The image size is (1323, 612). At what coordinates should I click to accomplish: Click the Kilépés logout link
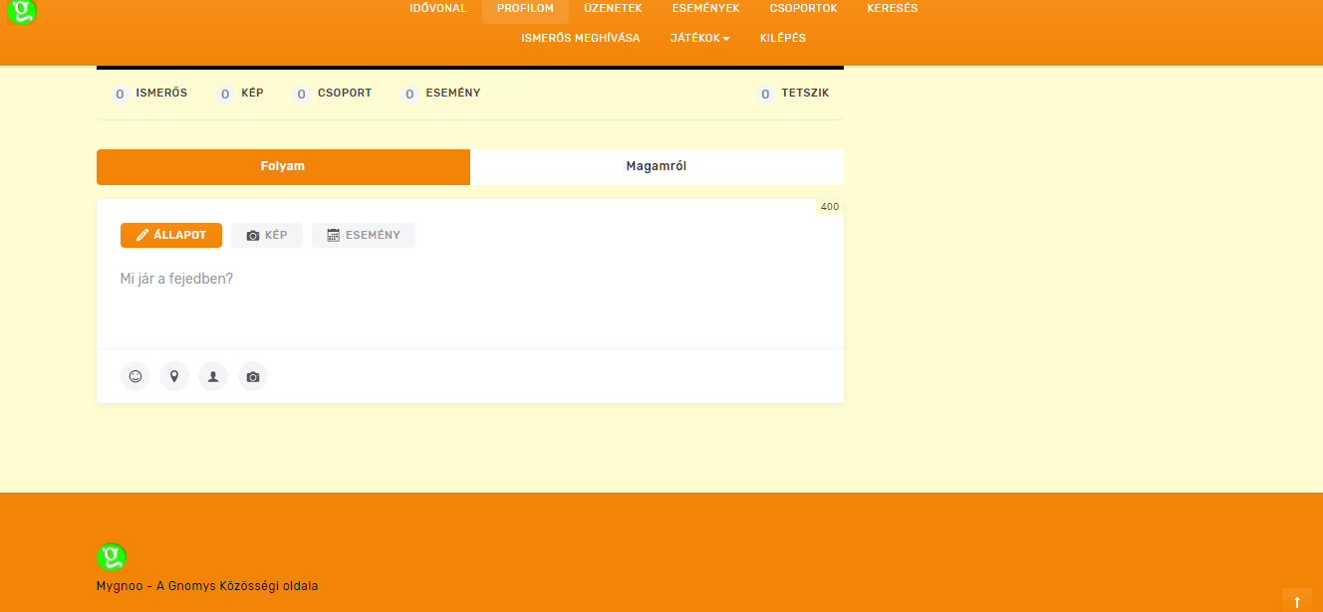coord(782,38)
